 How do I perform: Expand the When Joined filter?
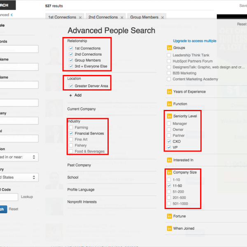click(x=184, y=228)
